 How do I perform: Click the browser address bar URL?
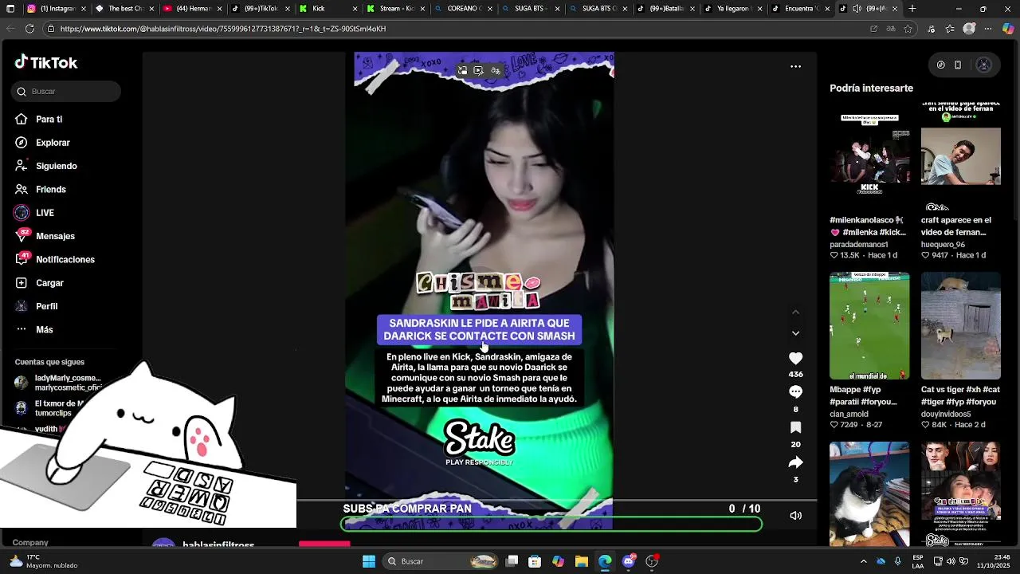click(x=223, y=29)
